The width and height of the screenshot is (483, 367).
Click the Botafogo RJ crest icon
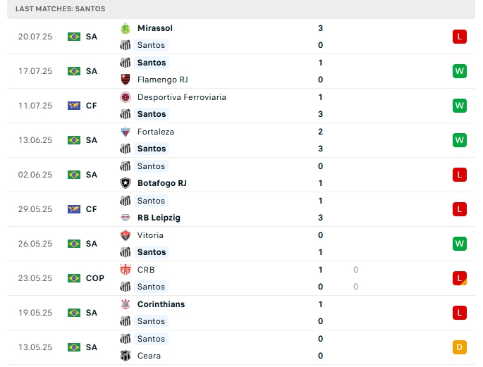tap(126, 183)
